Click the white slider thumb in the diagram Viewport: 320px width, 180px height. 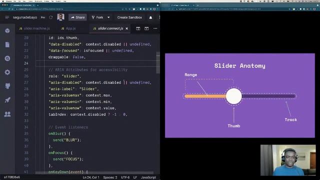tap(233, 96)
